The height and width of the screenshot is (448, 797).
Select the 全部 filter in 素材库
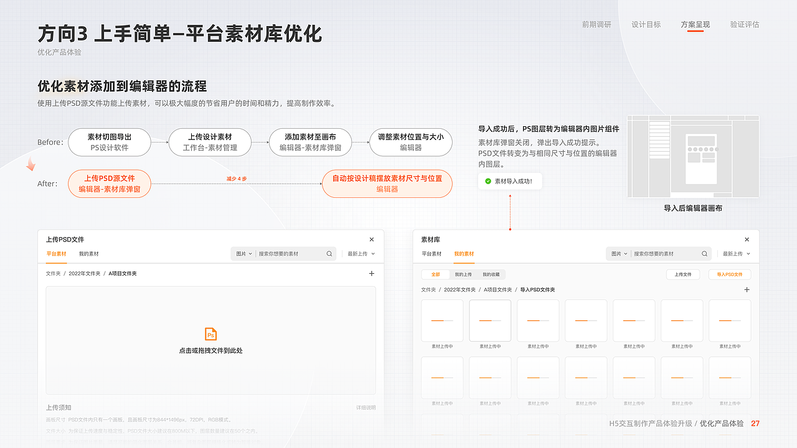(435, 274)
